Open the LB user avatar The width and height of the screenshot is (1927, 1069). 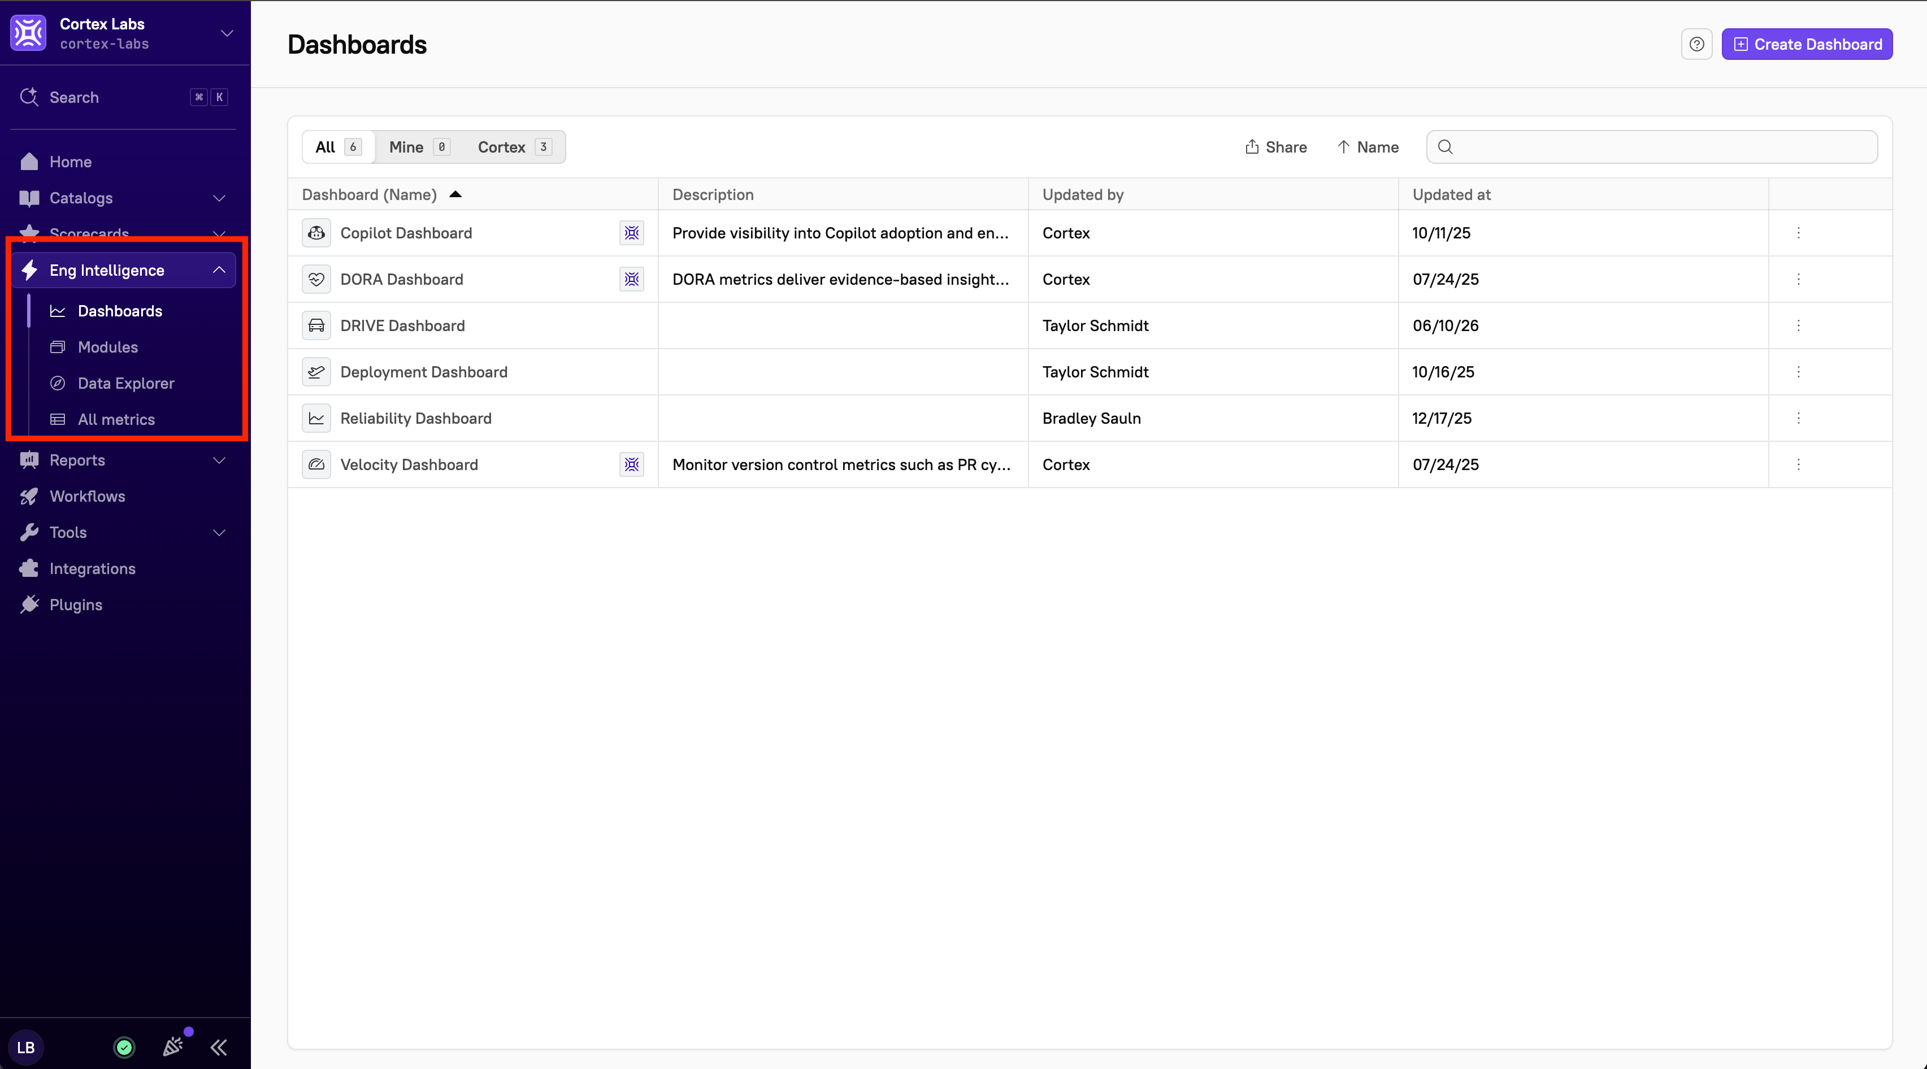pyautogui.click(x=26, y=1046)
